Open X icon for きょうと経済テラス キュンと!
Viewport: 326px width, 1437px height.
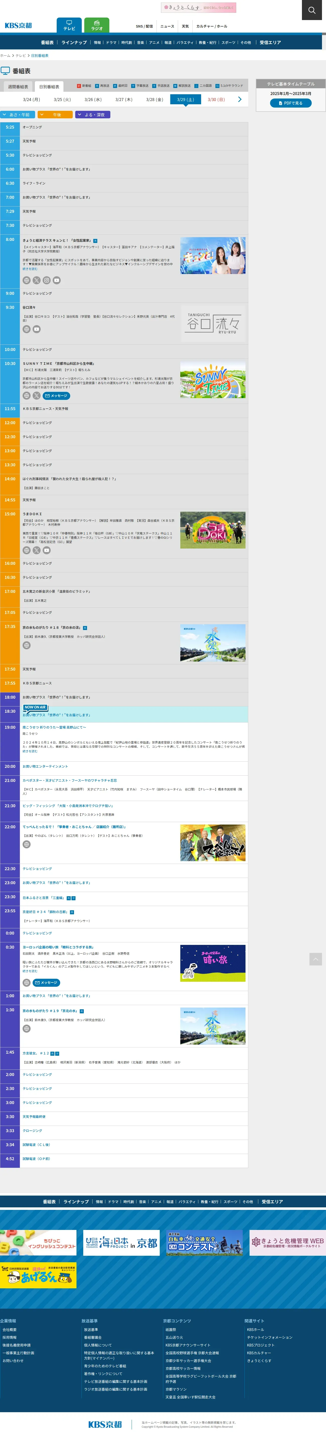coord(36,281)
